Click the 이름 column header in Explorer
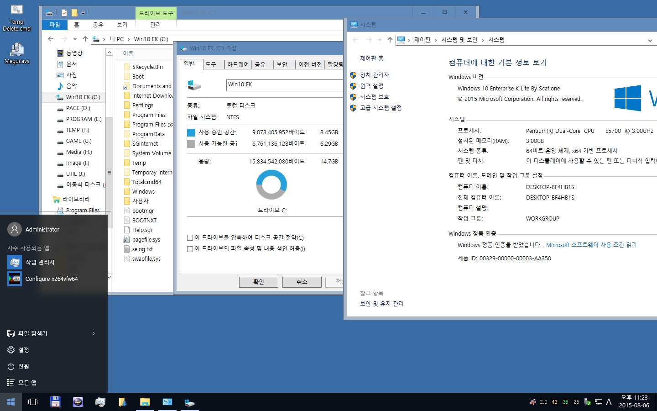 tap(128, 54)
